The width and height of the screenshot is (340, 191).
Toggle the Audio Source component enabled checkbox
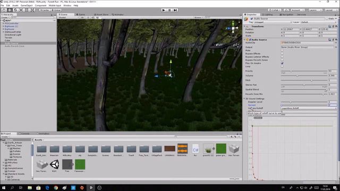[250, 40]
